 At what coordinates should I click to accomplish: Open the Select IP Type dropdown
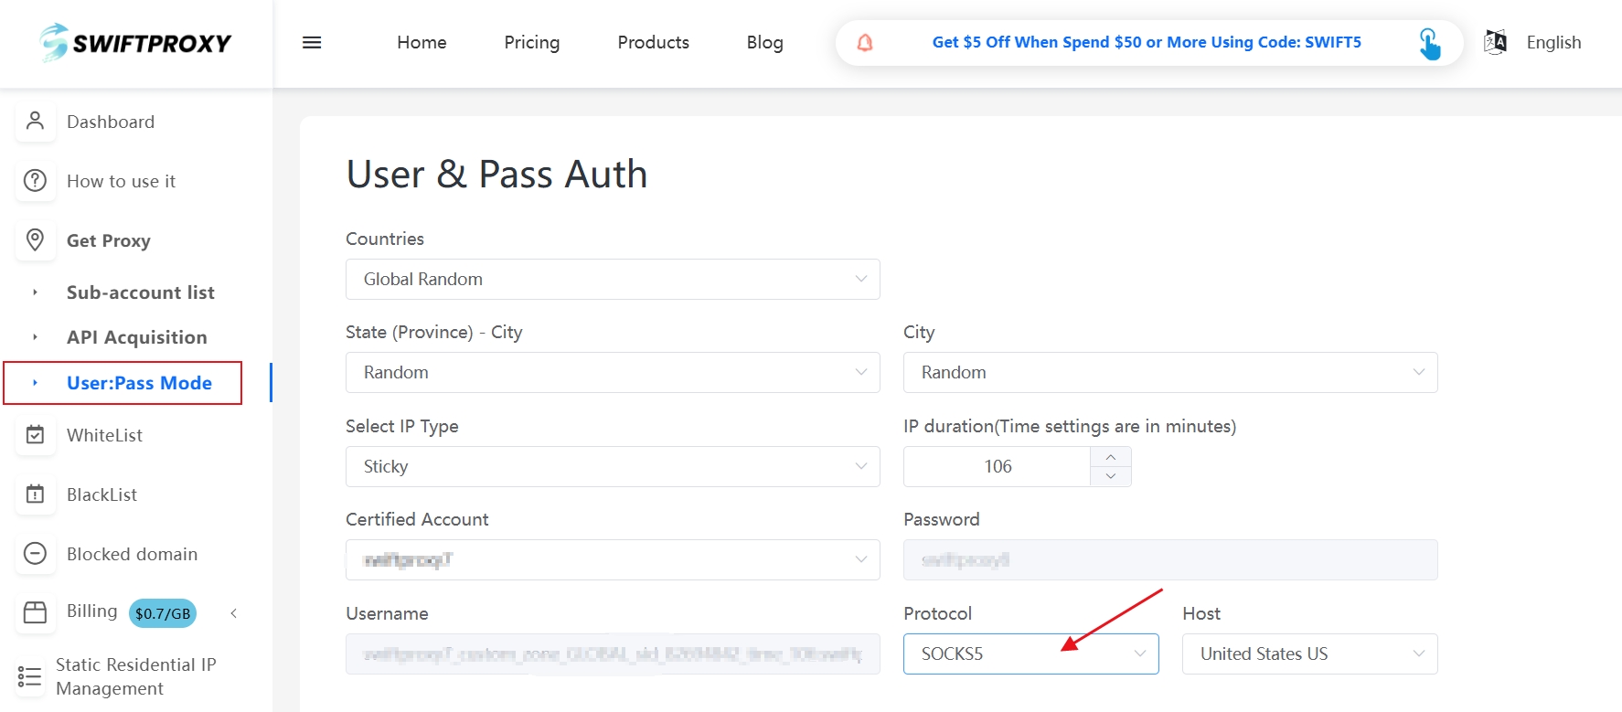click(x=612, y=466)
